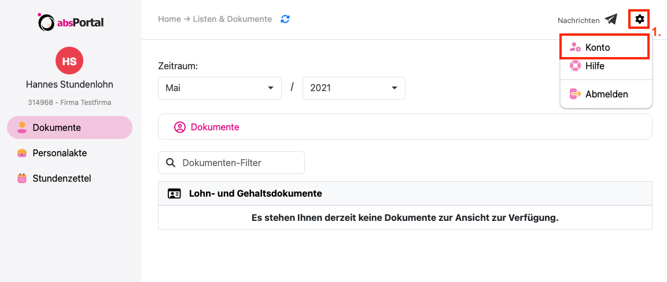667x282 pixels.
Task: Click the ID card icon beside Lohn- und Gehaltsdokumente
Action: tap(174, 194)
